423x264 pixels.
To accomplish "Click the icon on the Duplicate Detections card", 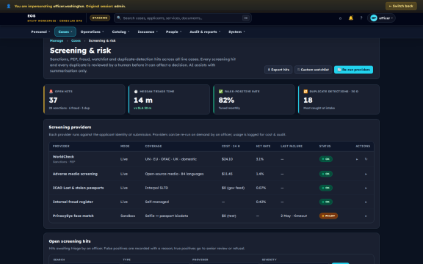I will coord(305,92).
